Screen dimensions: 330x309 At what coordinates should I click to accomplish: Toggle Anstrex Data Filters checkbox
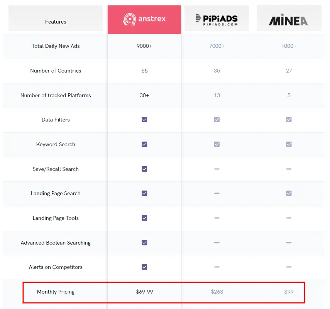coord(144,120)
